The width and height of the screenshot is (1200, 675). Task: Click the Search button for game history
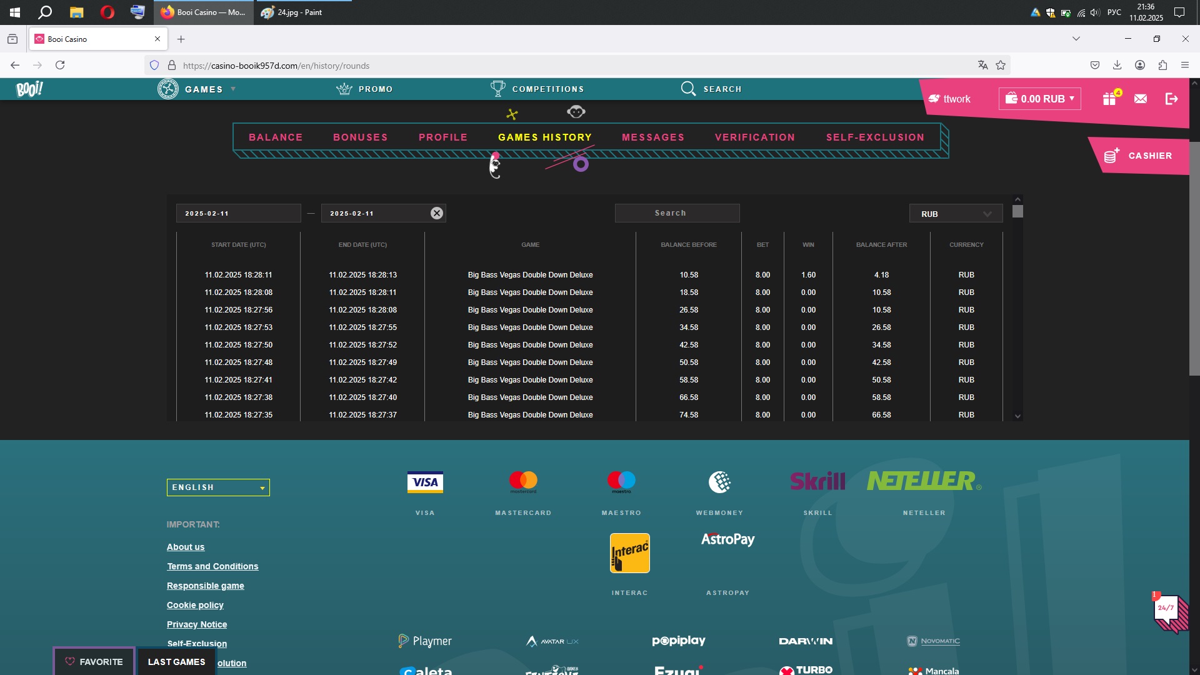(x=677, y=213)
